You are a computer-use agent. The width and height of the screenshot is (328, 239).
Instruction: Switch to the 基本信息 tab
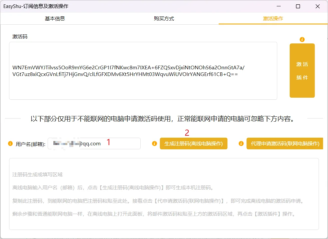coord(55,19)
